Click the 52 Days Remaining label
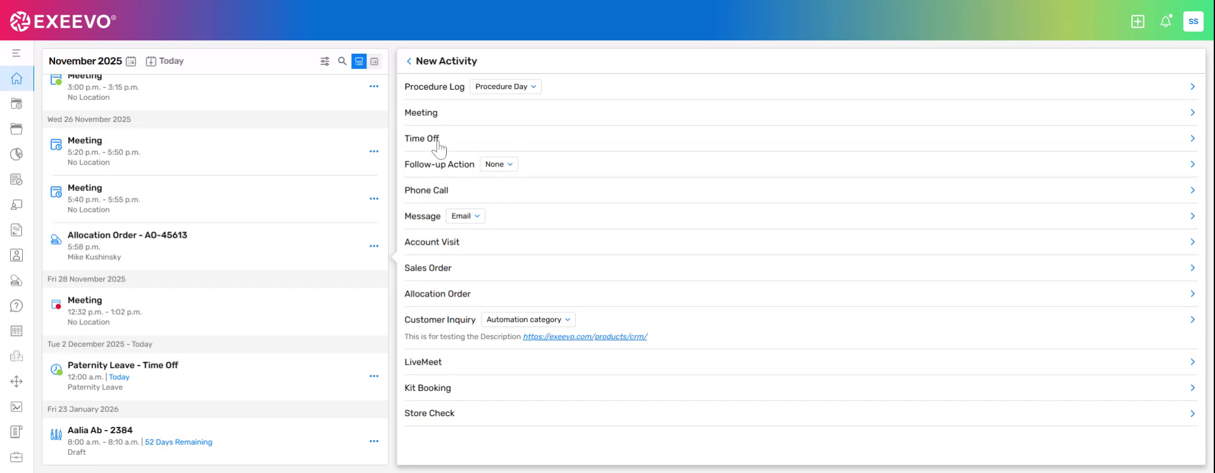1215x473 pixels. 178,442
